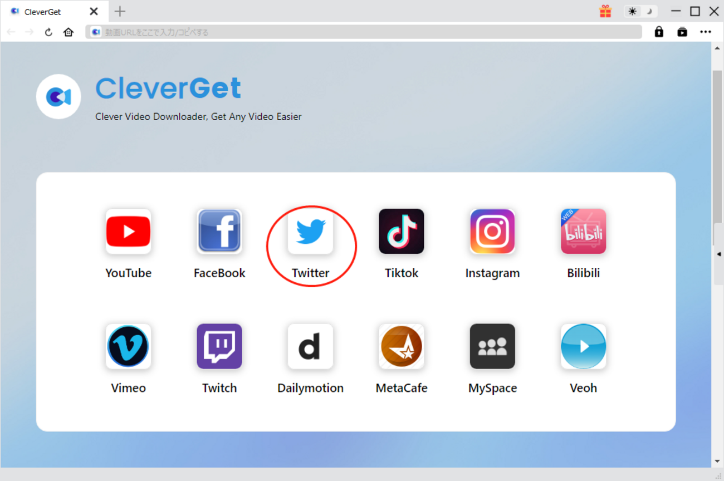Navigate back with the left arrow
The image size is (724, 481).
11,32
